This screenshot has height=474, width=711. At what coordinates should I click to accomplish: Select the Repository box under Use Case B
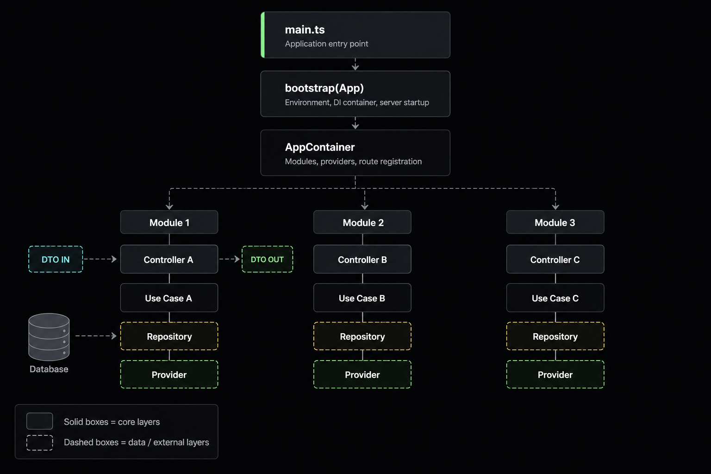coord(362,336)
